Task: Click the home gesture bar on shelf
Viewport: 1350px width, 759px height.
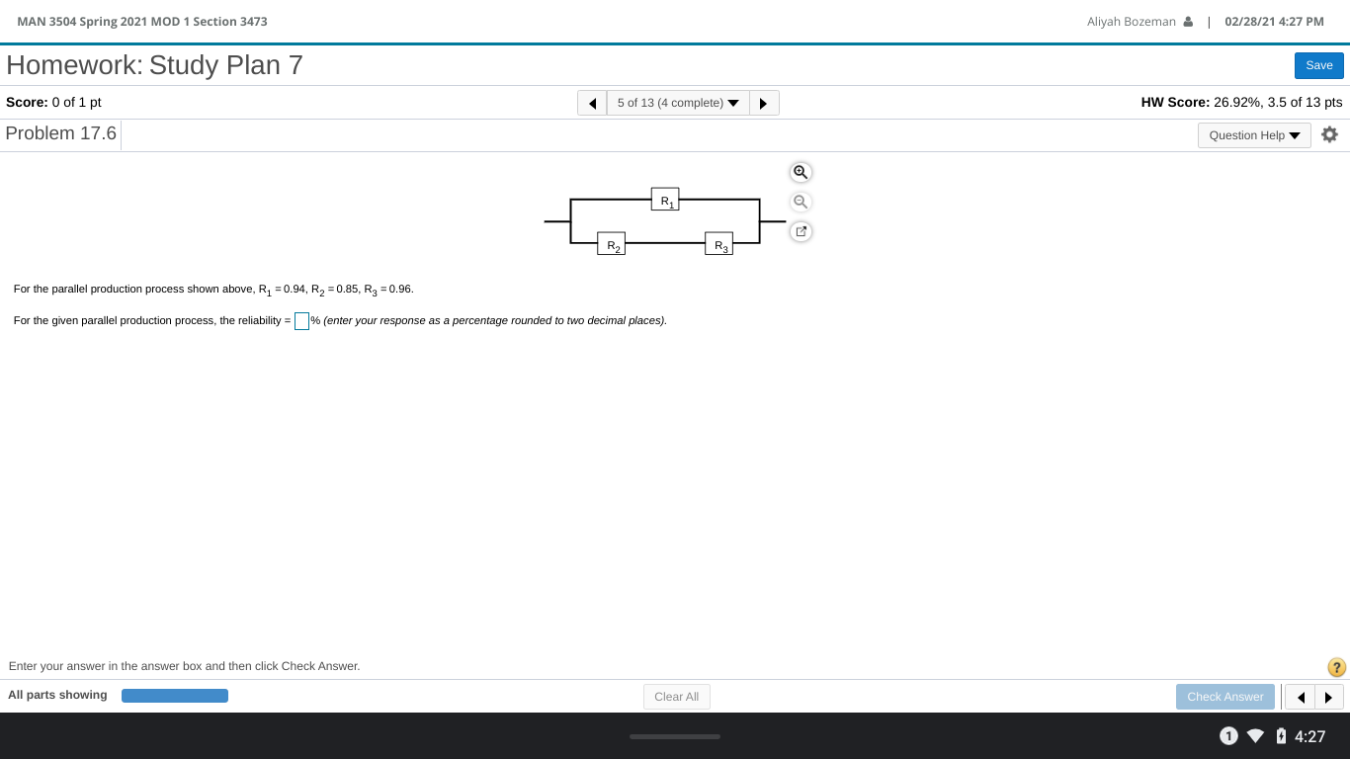Action: click(675, 736)
